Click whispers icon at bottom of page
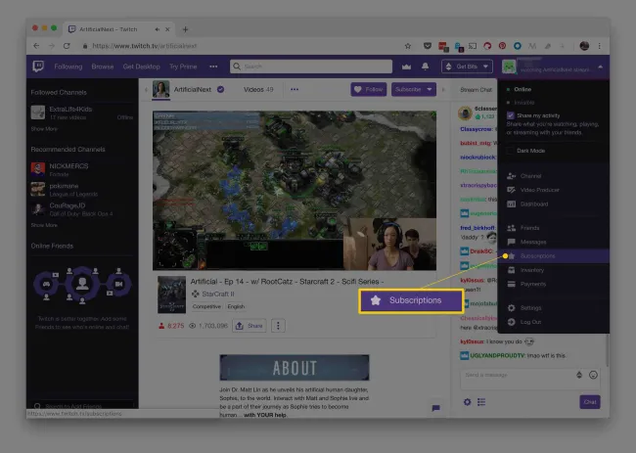 tap(436, 408)
